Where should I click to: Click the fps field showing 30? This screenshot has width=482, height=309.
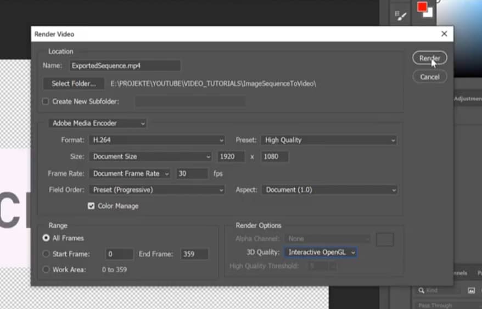tap(192, 173)
